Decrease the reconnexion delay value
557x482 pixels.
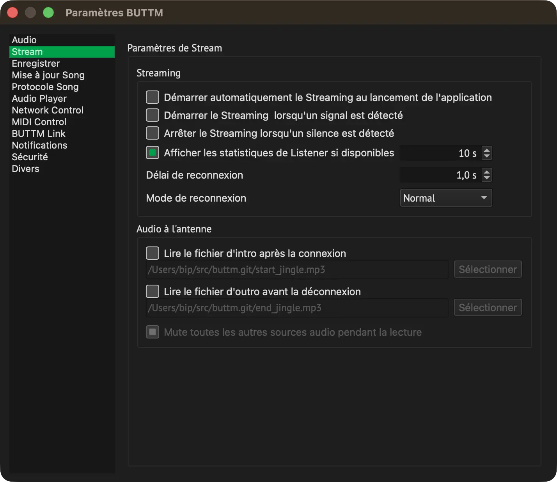(486, 178)
